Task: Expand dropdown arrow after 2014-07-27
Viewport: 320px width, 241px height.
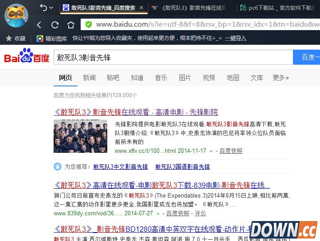Action: [x=158, y=214]
